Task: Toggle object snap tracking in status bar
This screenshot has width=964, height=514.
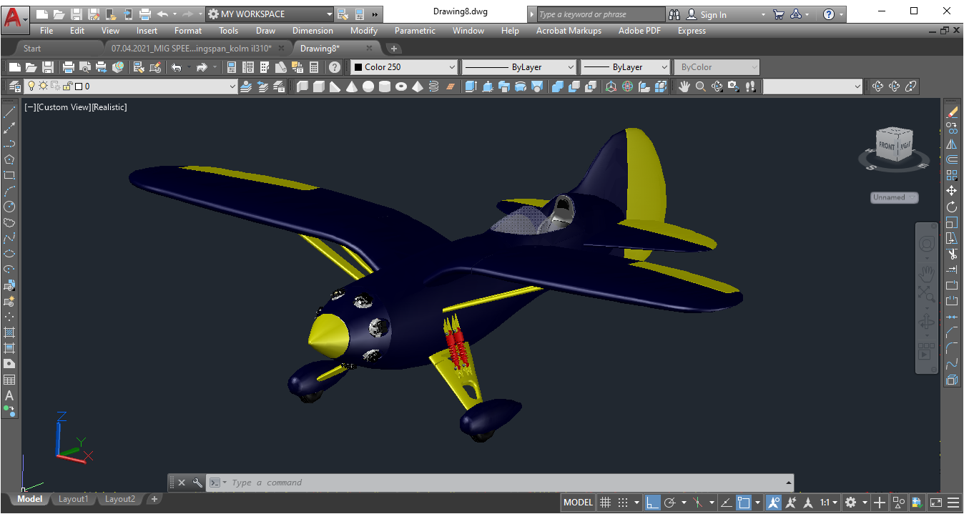Action: pos(727,503)
